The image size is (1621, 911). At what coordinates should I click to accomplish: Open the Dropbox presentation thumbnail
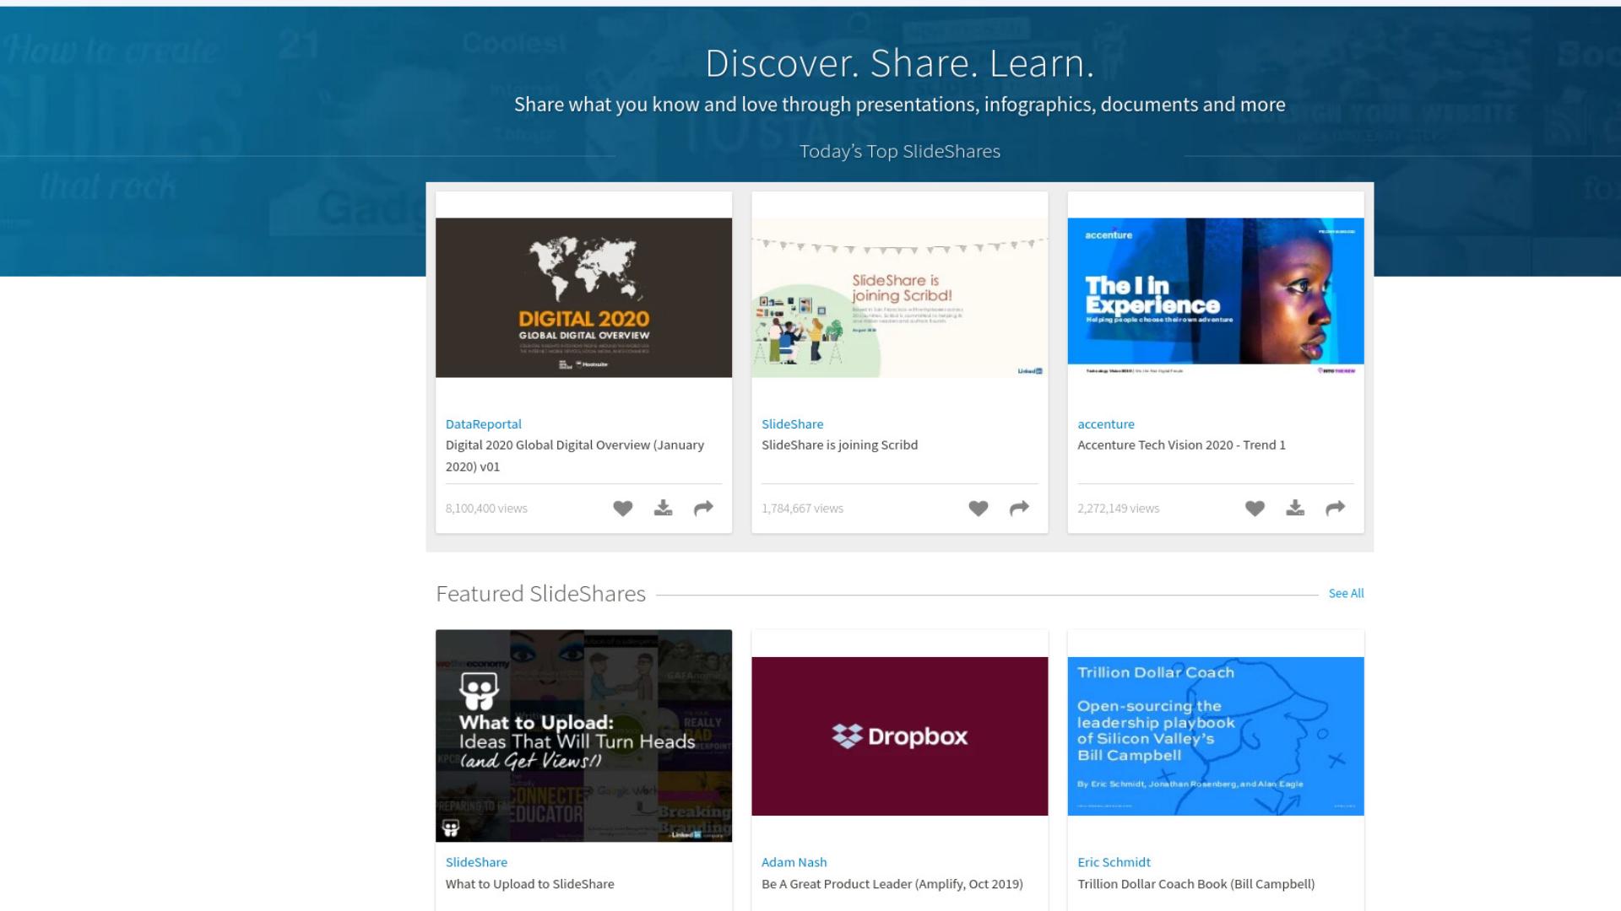[x=899, y=736]
